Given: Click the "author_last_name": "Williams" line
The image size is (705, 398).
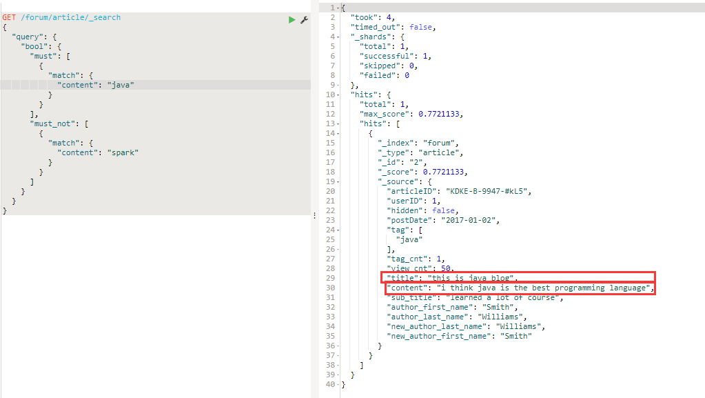Looking at the screenshot, I should pyautogui.click(x=456, y=317).
